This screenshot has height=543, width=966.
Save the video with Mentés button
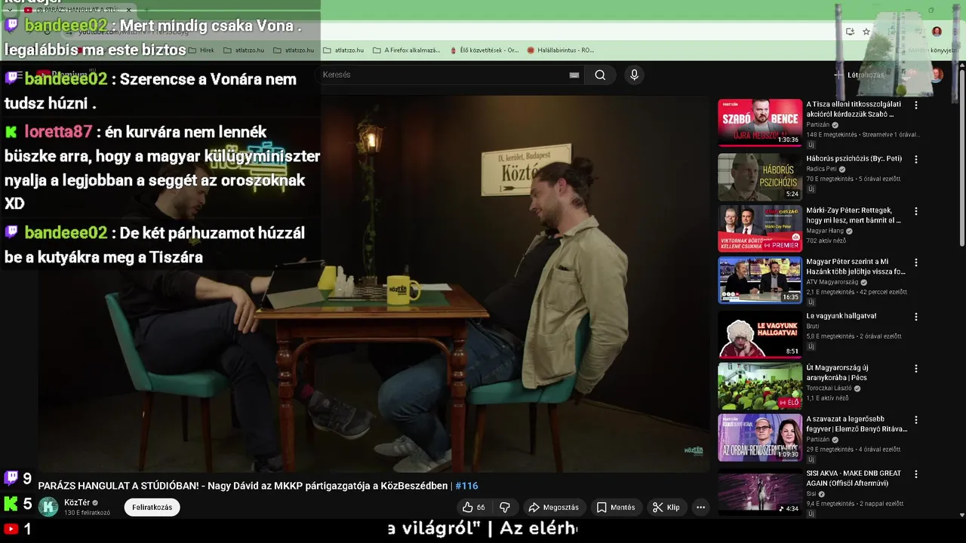(x=616, y=508)
